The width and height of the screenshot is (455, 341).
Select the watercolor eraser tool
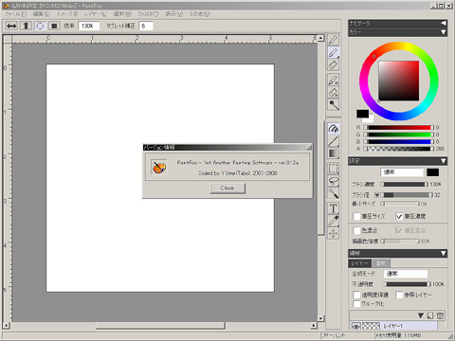point(334,92)
